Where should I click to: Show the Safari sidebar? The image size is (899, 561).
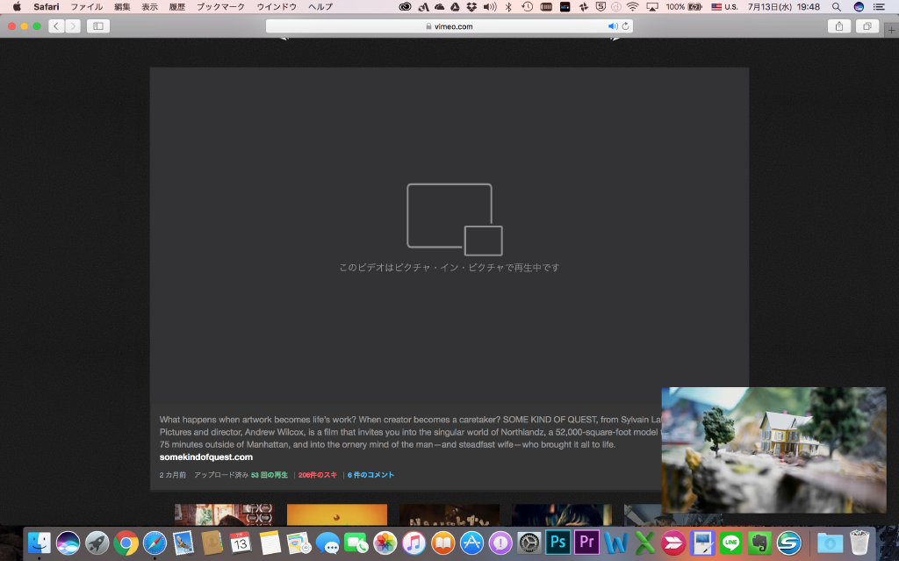(98, 25)
